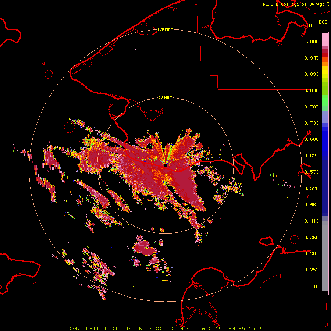Click the 0.5 DEG elevation text in the caption

click(177, 328)
